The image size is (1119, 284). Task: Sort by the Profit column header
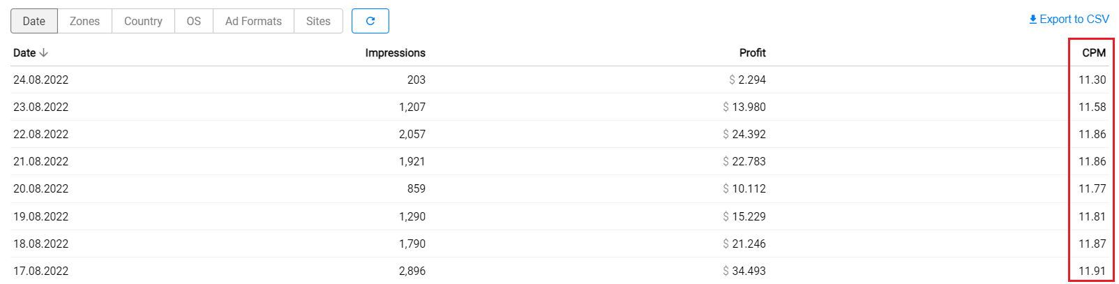(752, 53)
